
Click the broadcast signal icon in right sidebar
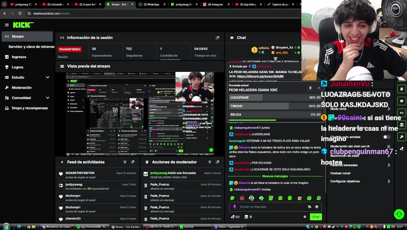pos(402,113)
